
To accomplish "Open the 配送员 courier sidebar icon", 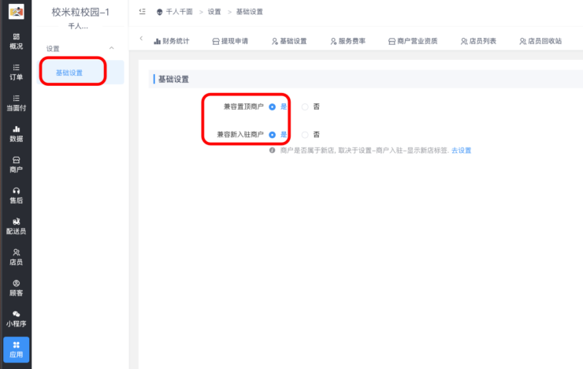I will pyautogui.click(x=16, y=226).
